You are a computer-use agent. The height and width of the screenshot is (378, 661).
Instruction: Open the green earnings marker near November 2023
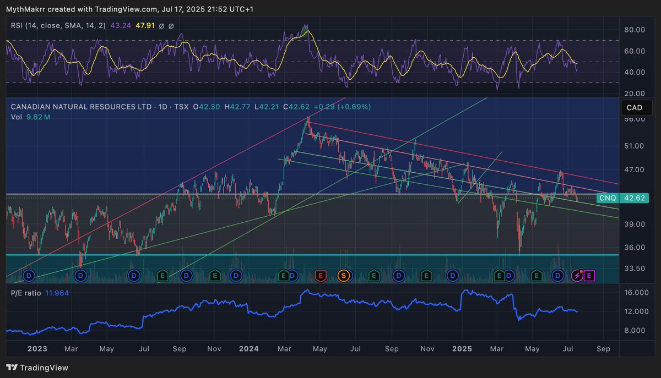(x=215, y=275)
